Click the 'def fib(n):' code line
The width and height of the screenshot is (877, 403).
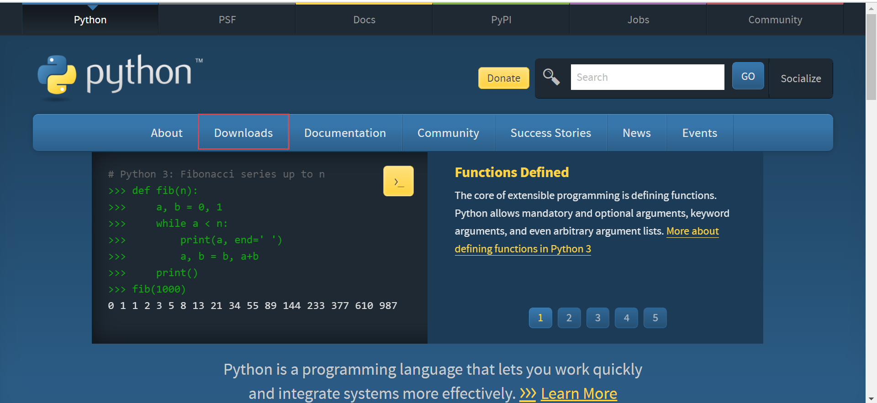coord(153,191)
